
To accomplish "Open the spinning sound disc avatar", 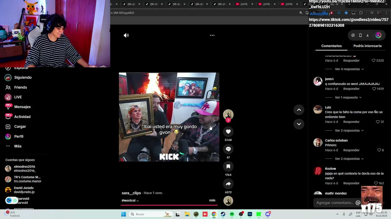I will [x=228, y=201].
